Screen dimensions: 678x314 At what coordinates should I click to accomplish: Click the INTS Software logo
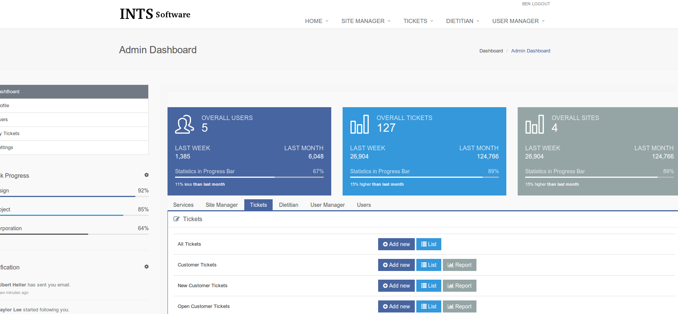(155, 14)
